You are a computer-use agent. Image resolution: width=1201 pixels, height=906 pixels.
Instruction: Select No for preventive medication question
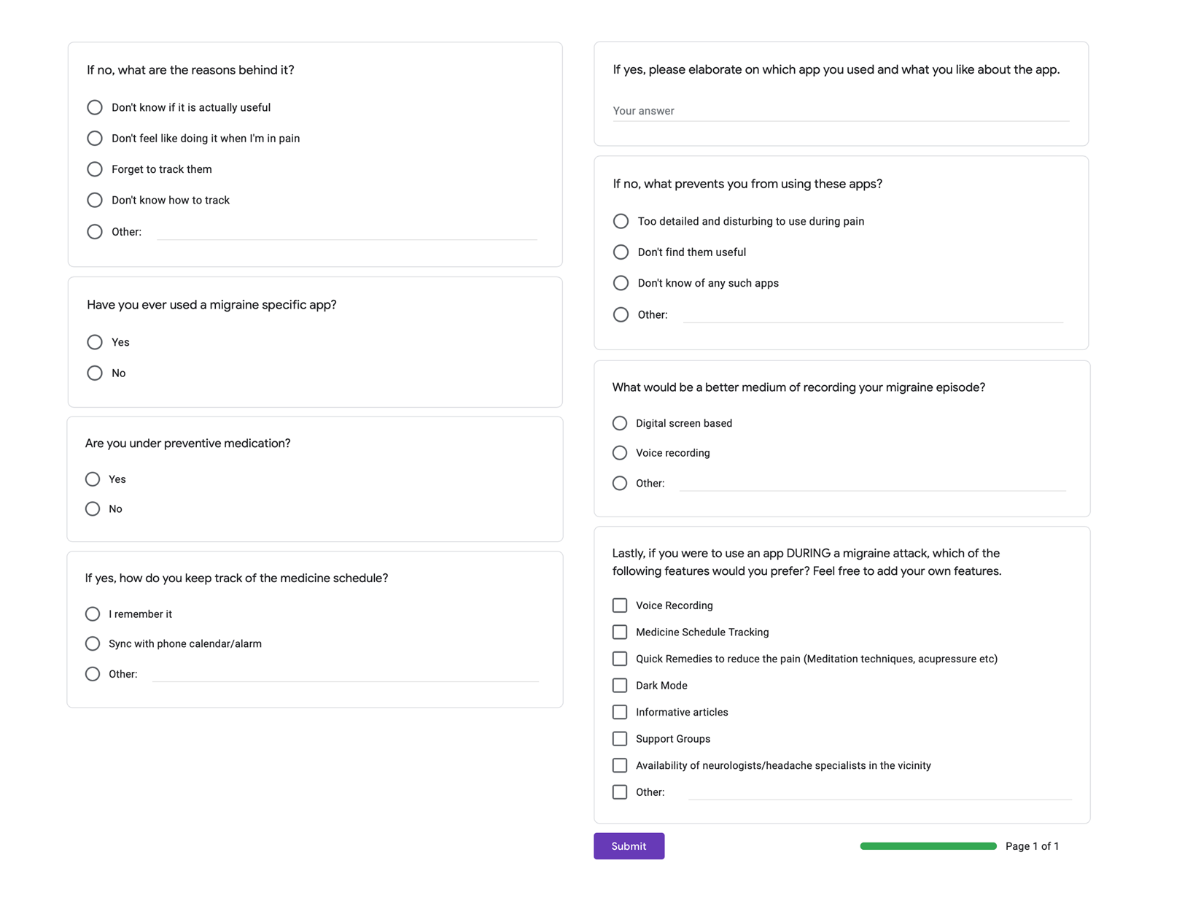tap(93, 509)
